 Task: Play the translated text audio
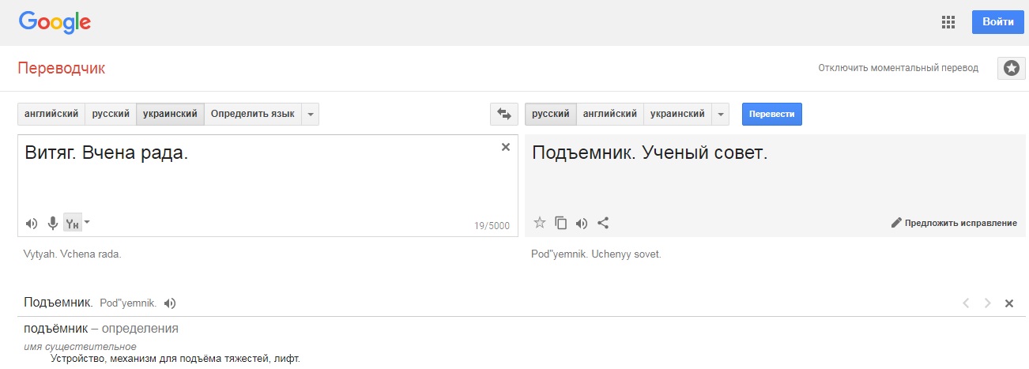582,223
